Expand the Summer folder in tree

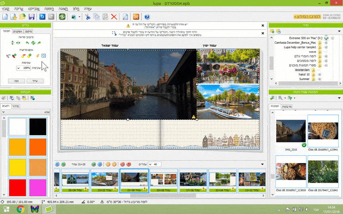319,79
